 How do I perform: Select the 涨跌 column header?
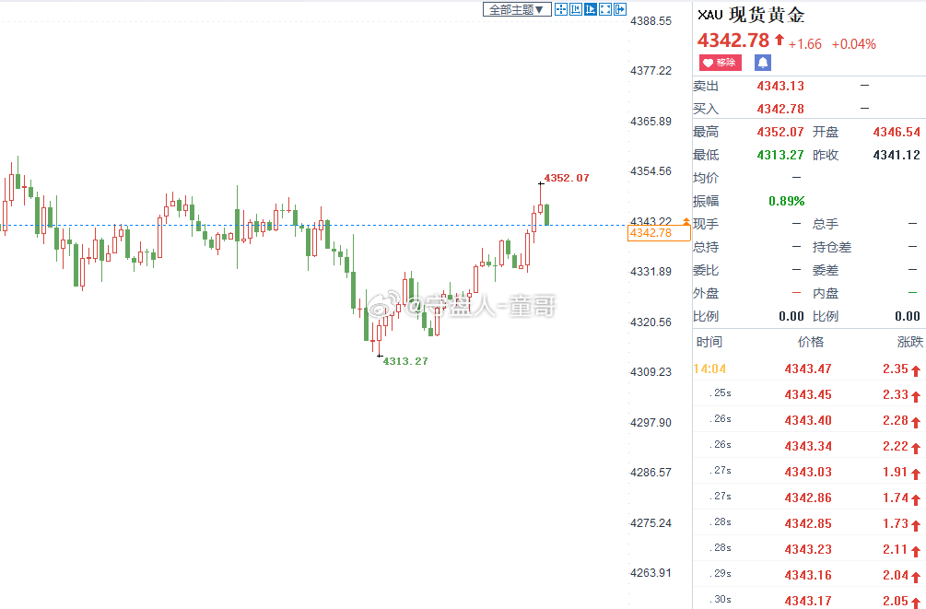tap(909, 342)
